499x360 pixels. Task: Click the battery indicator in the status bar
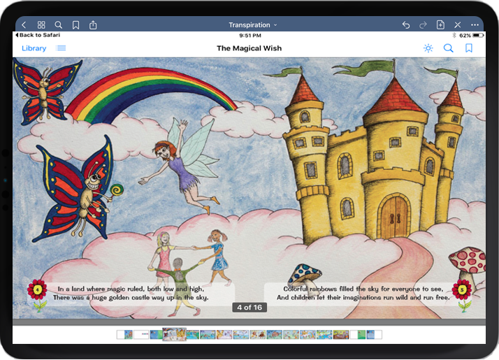tap(478, 35)
